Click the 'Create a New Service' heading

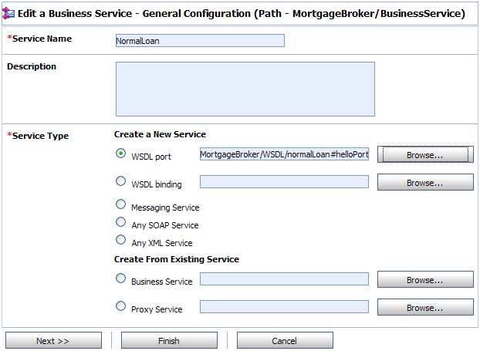(x=160, y=134)
